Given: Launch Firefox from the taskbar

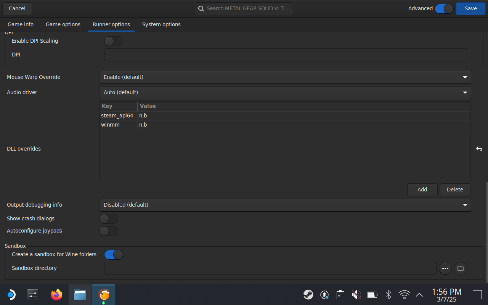Looking at the screenshot, I should pos(56,294).
